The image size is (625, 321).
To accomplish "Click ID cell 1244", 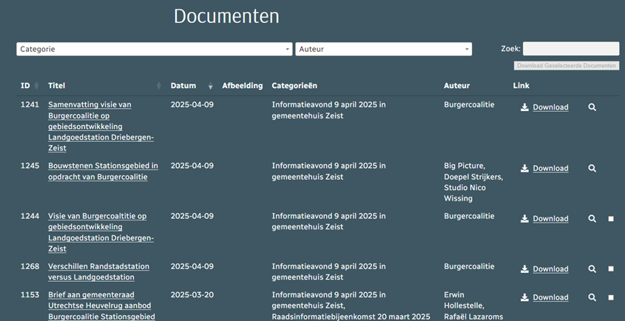I will coord(30,216).
